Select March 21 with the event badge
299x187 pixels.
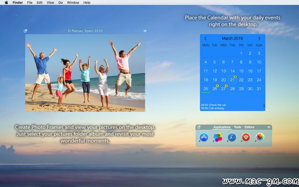(232, 80)
